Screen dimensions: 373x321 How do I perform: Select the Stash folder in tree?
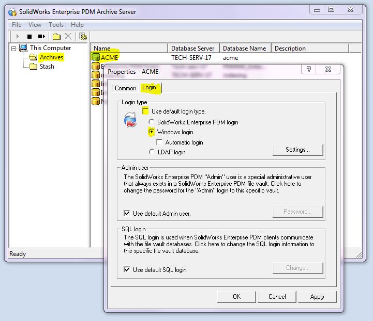click(x=47, y=67)
